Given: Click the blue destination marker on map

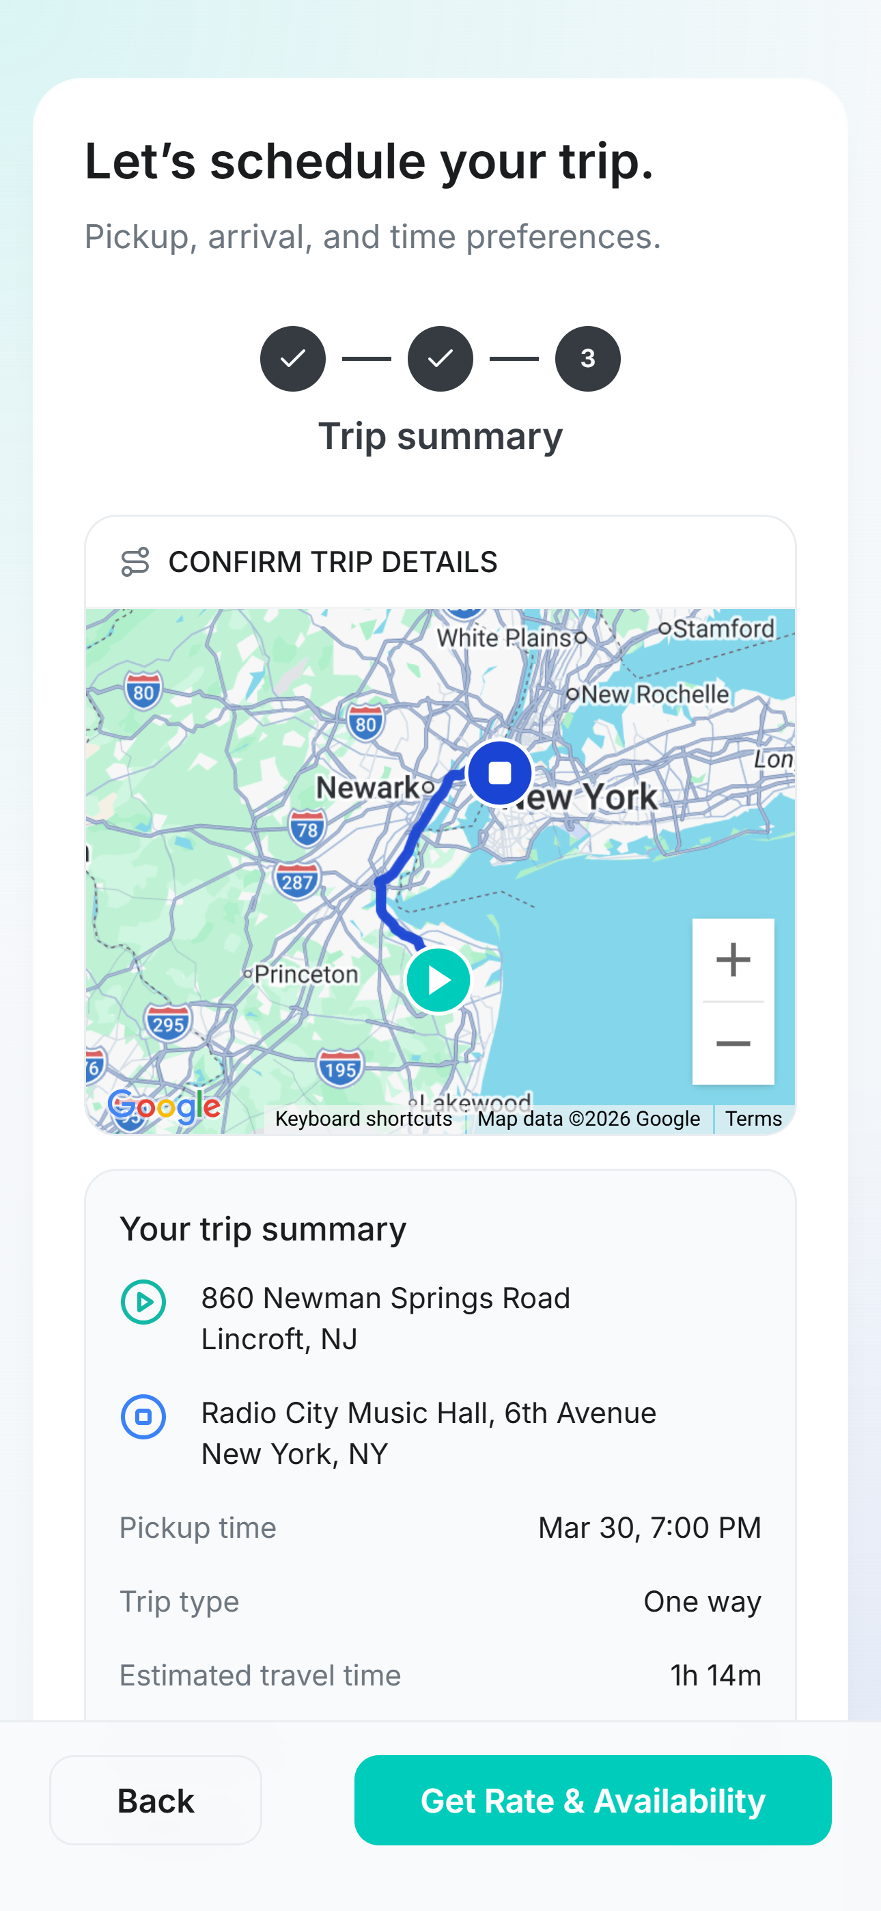Looking at the screenshot, I should pos(500,773).
